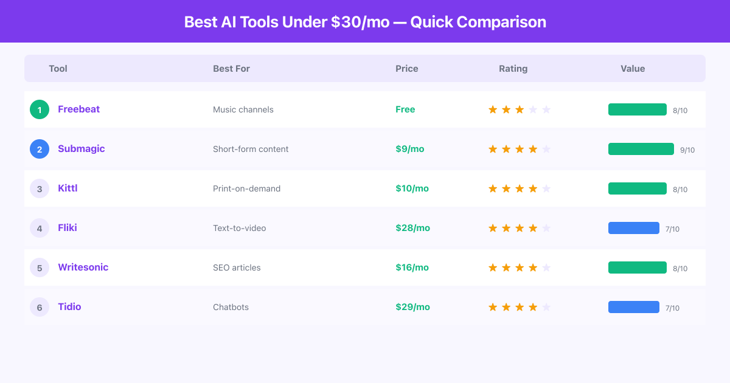The height and width of the screenshot is (383, 730).
Task: Sort by the Price column header
Action: [406, 69]
